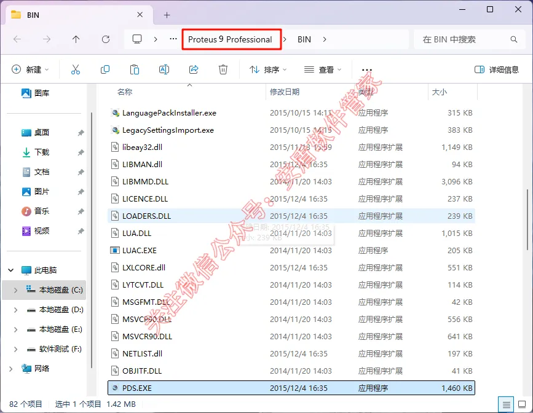Click the Copy icon in toolbar
Screen dimensions: 533x413
[105, 69]
